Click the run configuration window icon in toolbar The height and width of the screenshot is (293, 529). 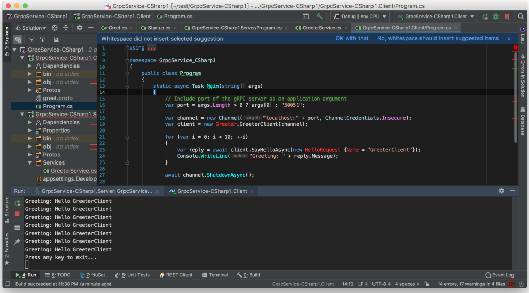click(x=306, y=17)
